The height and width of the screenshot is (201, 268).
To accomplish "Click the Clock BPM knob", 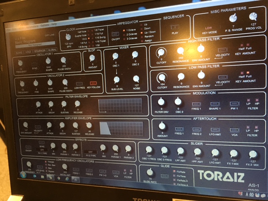I will [68, 37].
